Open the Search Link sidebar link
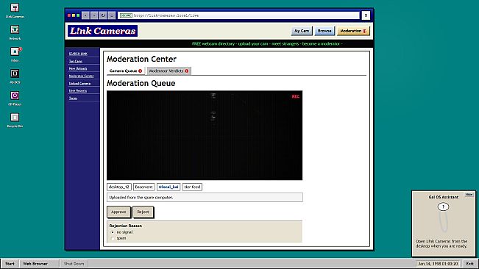 point(78,54)
